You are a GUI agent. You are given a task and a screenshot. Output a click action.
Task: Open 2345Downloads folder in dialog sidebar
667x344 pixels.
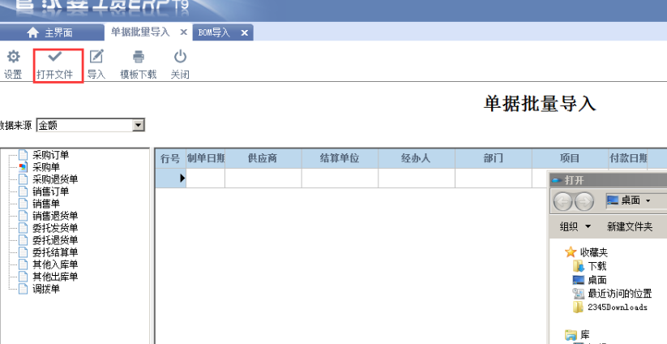610,307
